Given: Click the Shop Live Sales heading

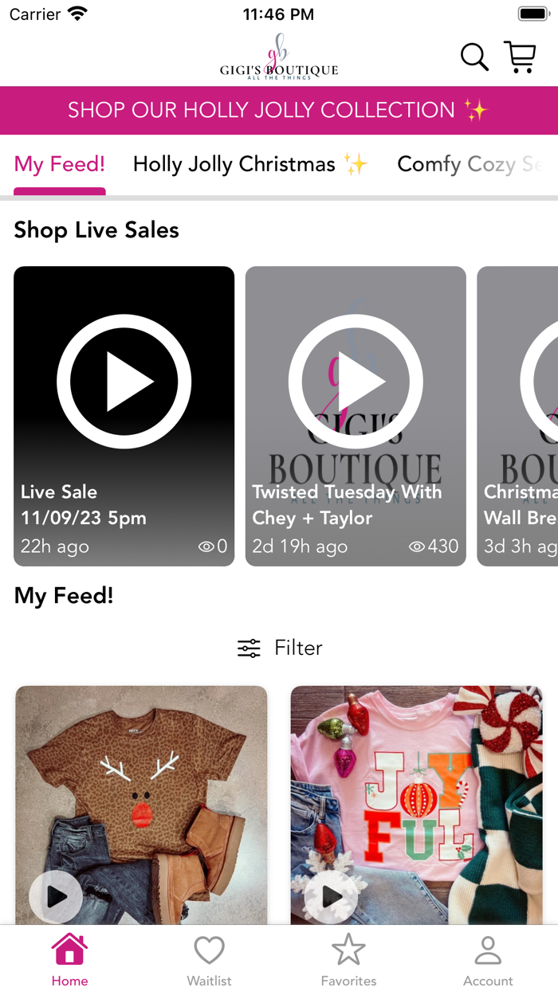Looking at the screenshot, I should click(96, 230).
